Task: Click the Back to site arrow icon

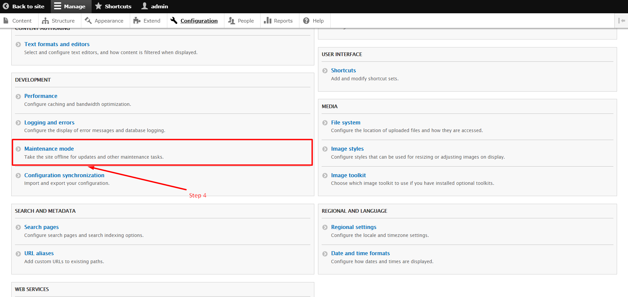Action: pyautogui.click(x=6, y=6)
